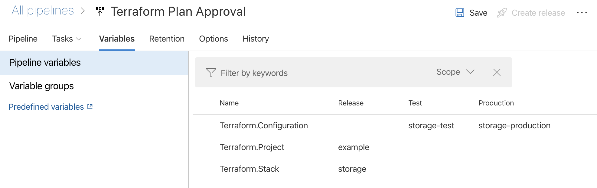
Task: Select the Terraform.Configuration variable row
Action: click(263, 125)
